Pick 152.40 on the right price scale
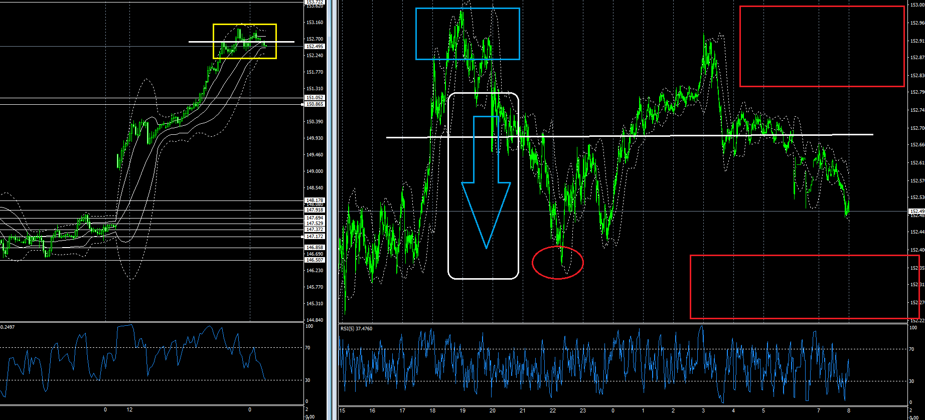Screen dimensions: 925x420 (917, 250)
